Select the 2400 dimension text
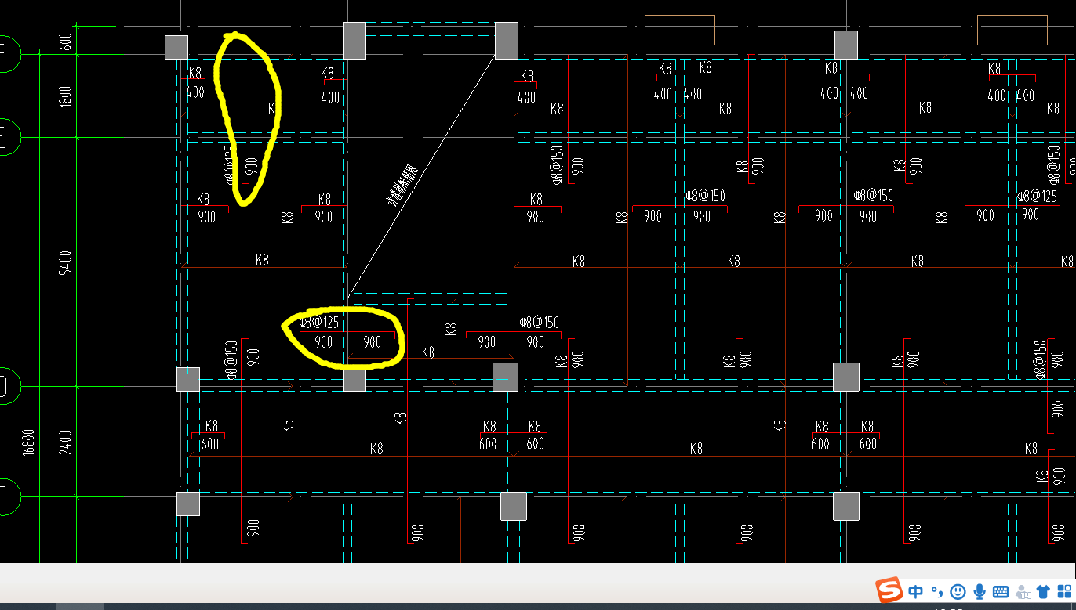 pos(65,442)
